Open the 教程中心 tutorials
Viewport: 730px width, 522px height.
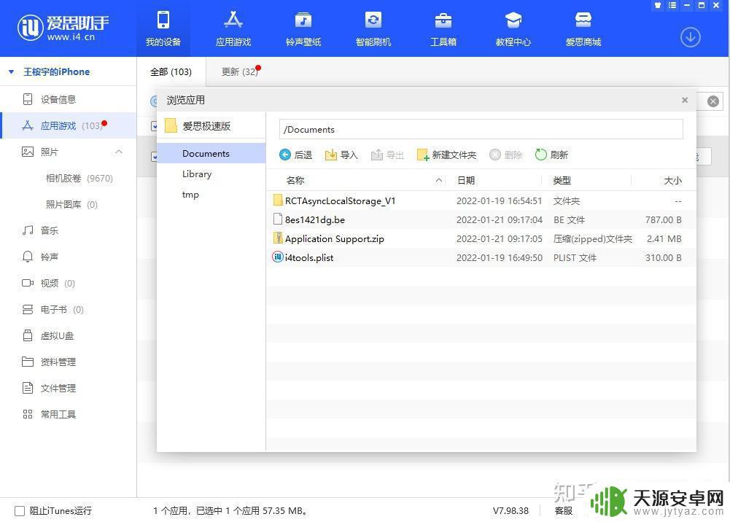click(x=513, y=29)
